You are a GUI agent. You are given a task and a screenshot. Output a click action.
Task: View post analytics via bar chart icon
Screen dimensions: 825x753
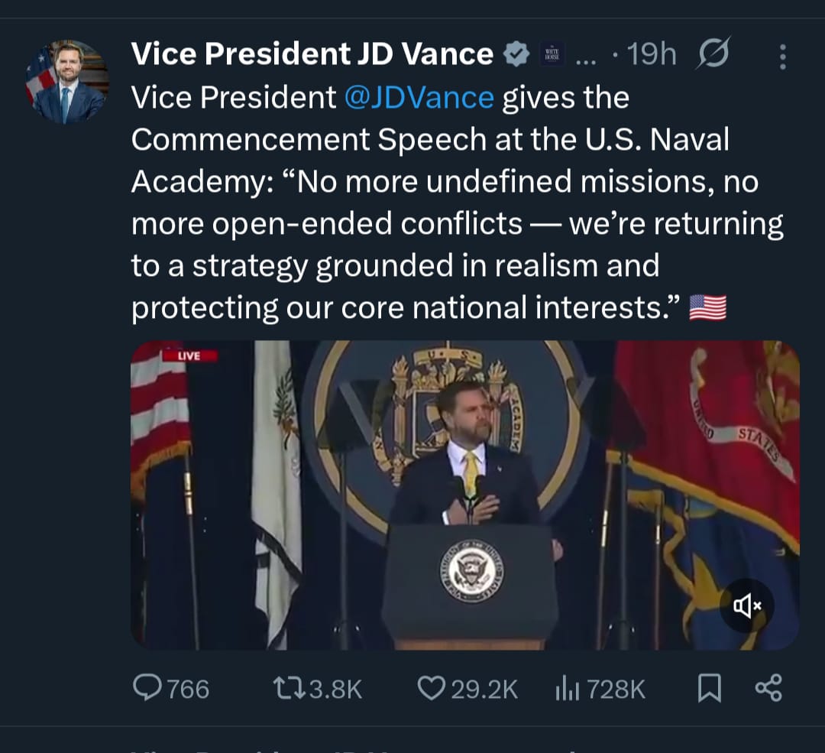[x=569, y=688]
